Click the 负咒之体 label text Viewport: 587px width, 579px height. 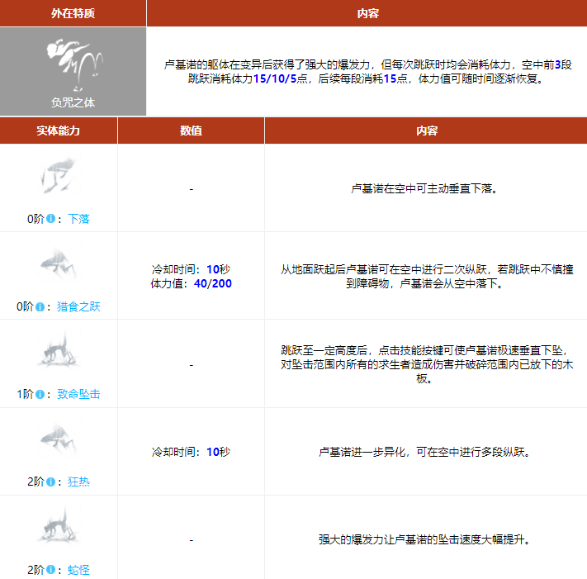pyautogui.click(x=73, y=102)
